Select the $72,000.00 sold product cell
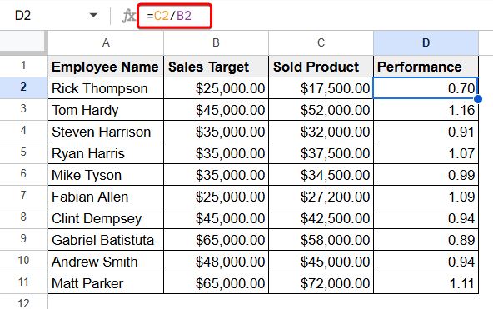 (321, 283)
